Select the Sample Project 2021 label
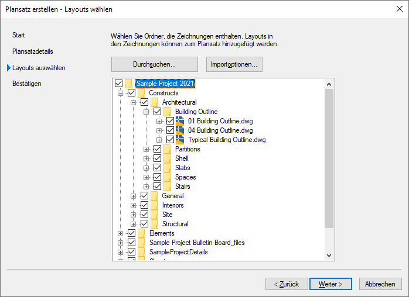 [165, 84]
